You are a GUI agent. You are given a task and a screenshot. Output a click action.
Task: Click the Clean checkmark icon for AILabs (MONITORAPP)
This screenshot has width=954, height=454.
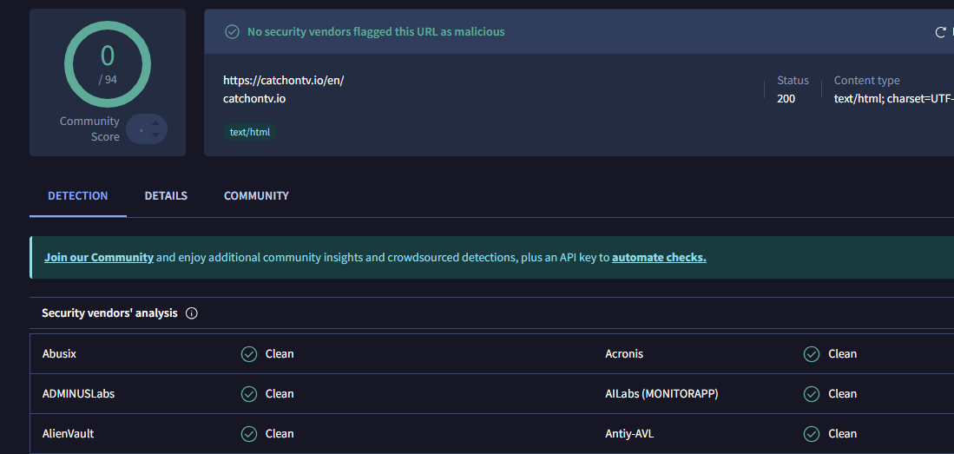coord(812,394)
